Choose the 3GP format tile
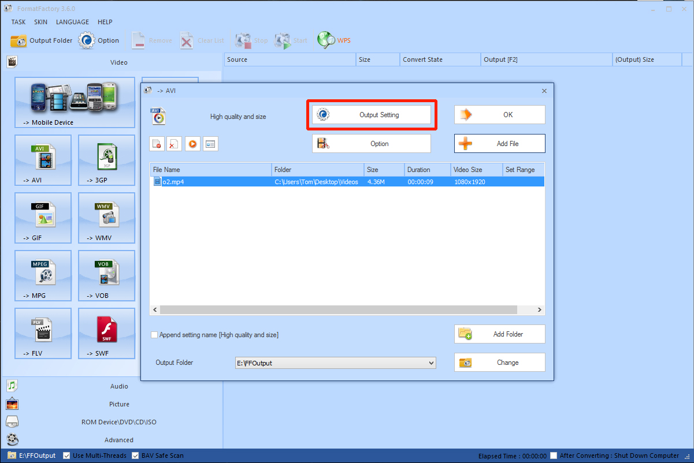Viewport: 694px width, 463px height. [107, 160]
